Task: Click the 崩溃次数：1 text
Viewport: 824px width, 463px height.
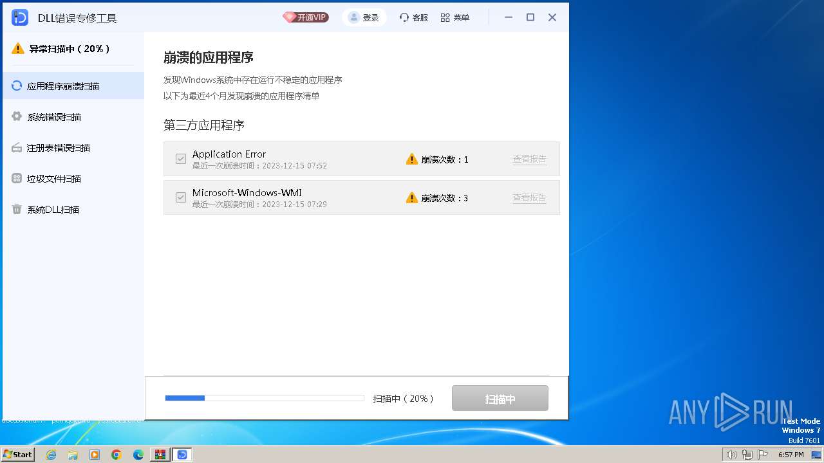Action: coord(445,159)
